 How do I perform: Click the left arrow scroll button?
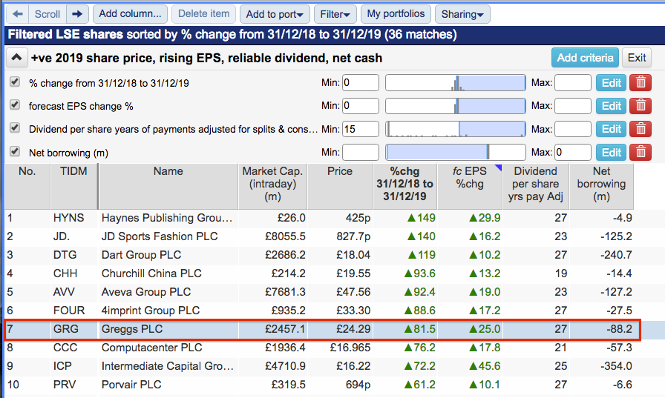tap(17, 14)
